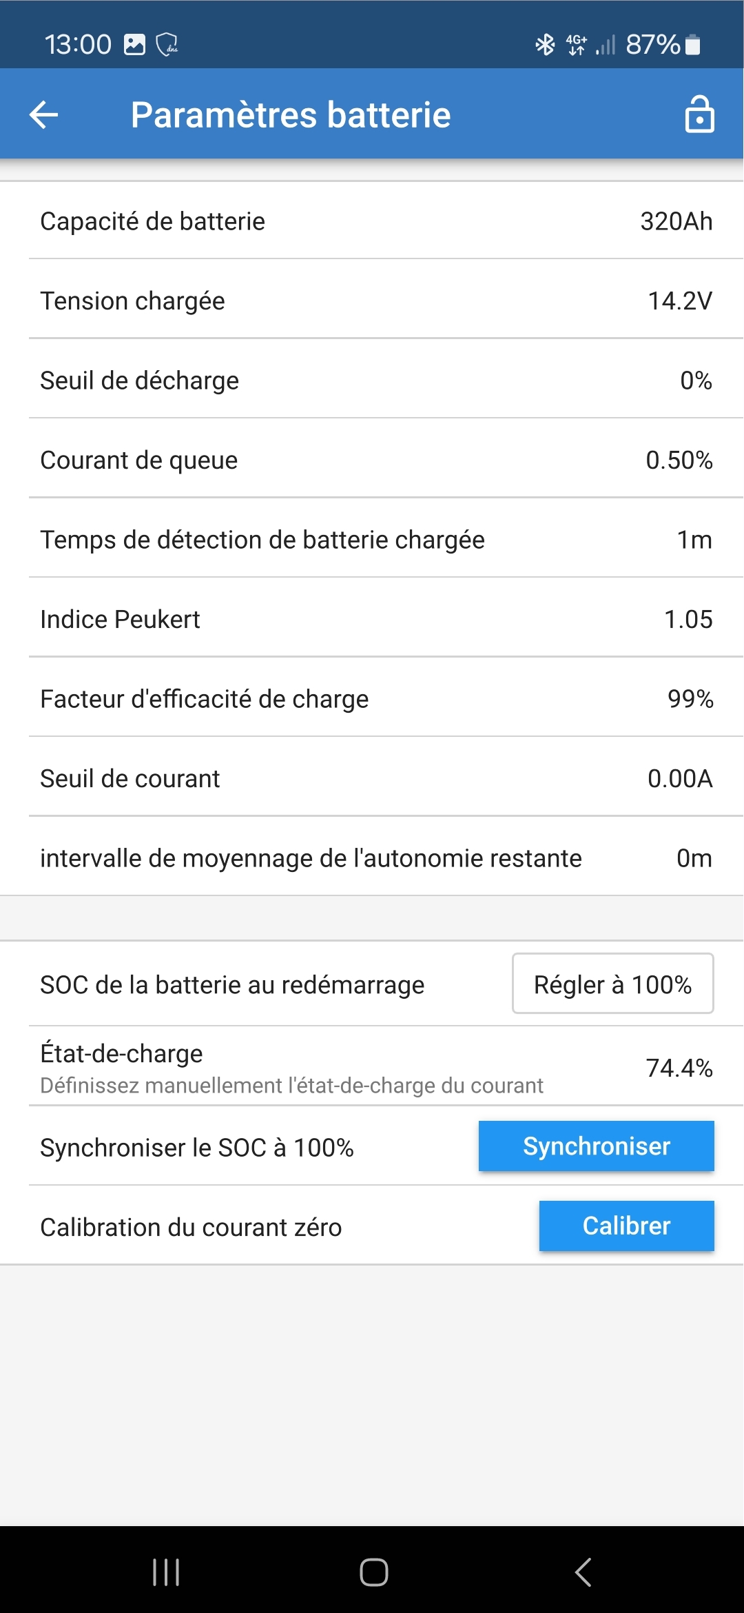Tap the Bluetooth status icon
This screenshot has width=744, height=1613.
pos(545,45)
